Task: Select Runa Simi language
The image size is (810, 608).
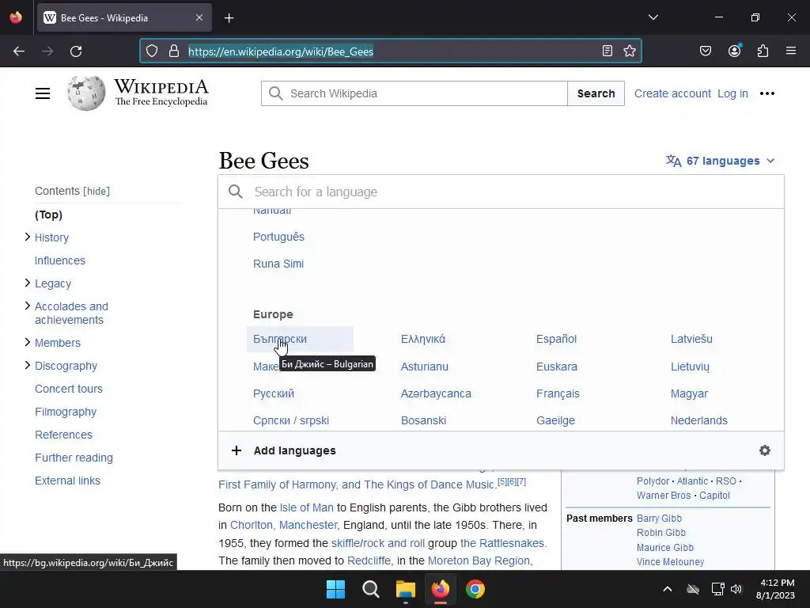Action: click(x=278, y=264)
